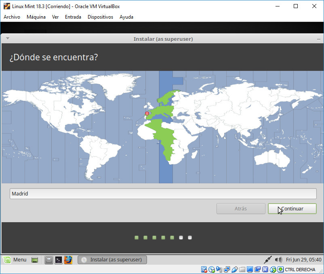Viewport: 324px width, 274px height.
Task: Launch Firefox from the Mint panel
Action: tap(68, 260)
